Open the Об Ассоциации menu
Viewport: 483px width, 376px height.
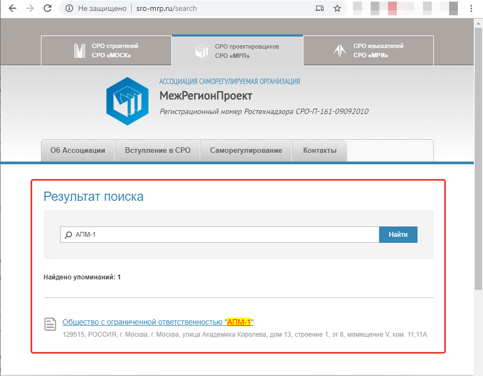(78, 151)
